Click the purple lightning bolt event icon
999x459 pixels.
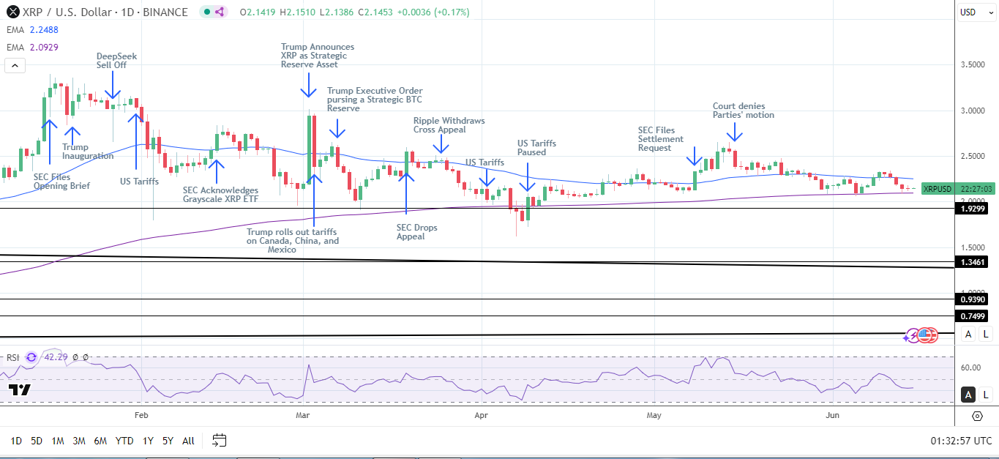pyautogui.click(x=912, y=336)
